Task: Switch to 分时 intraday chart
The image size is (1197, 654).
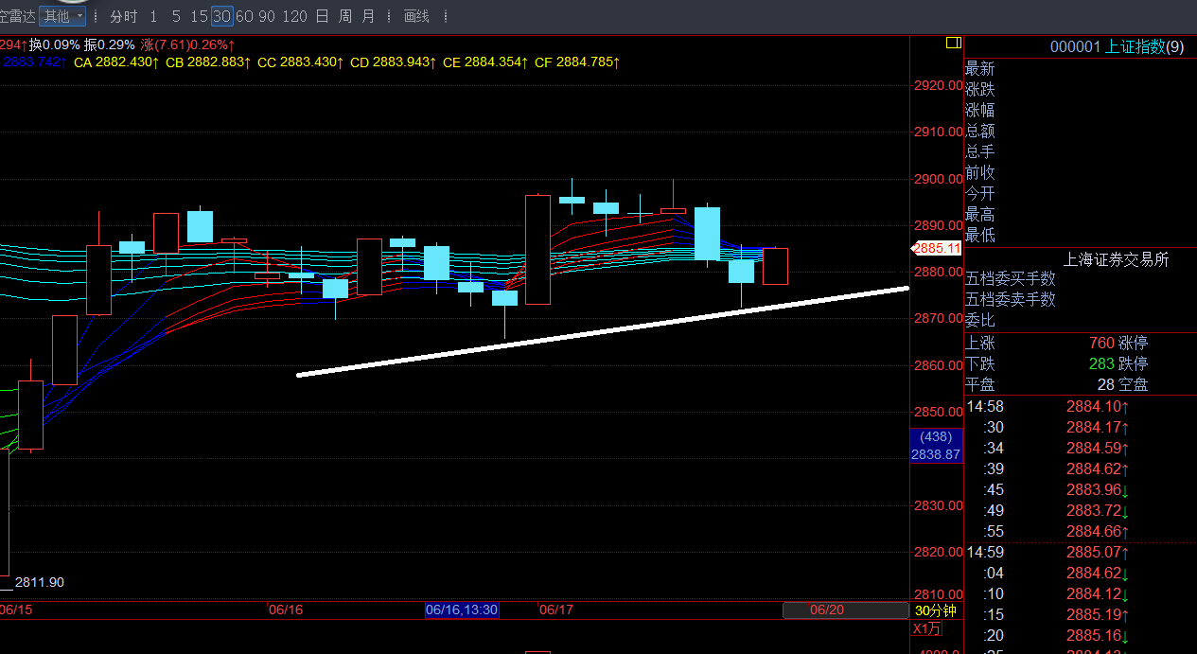Action: (123, 16)
